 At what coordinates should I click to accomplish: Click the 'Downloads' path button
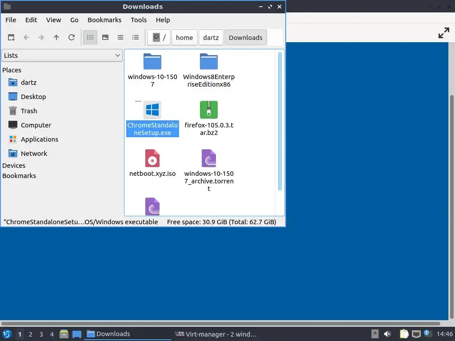coord(245,37)
